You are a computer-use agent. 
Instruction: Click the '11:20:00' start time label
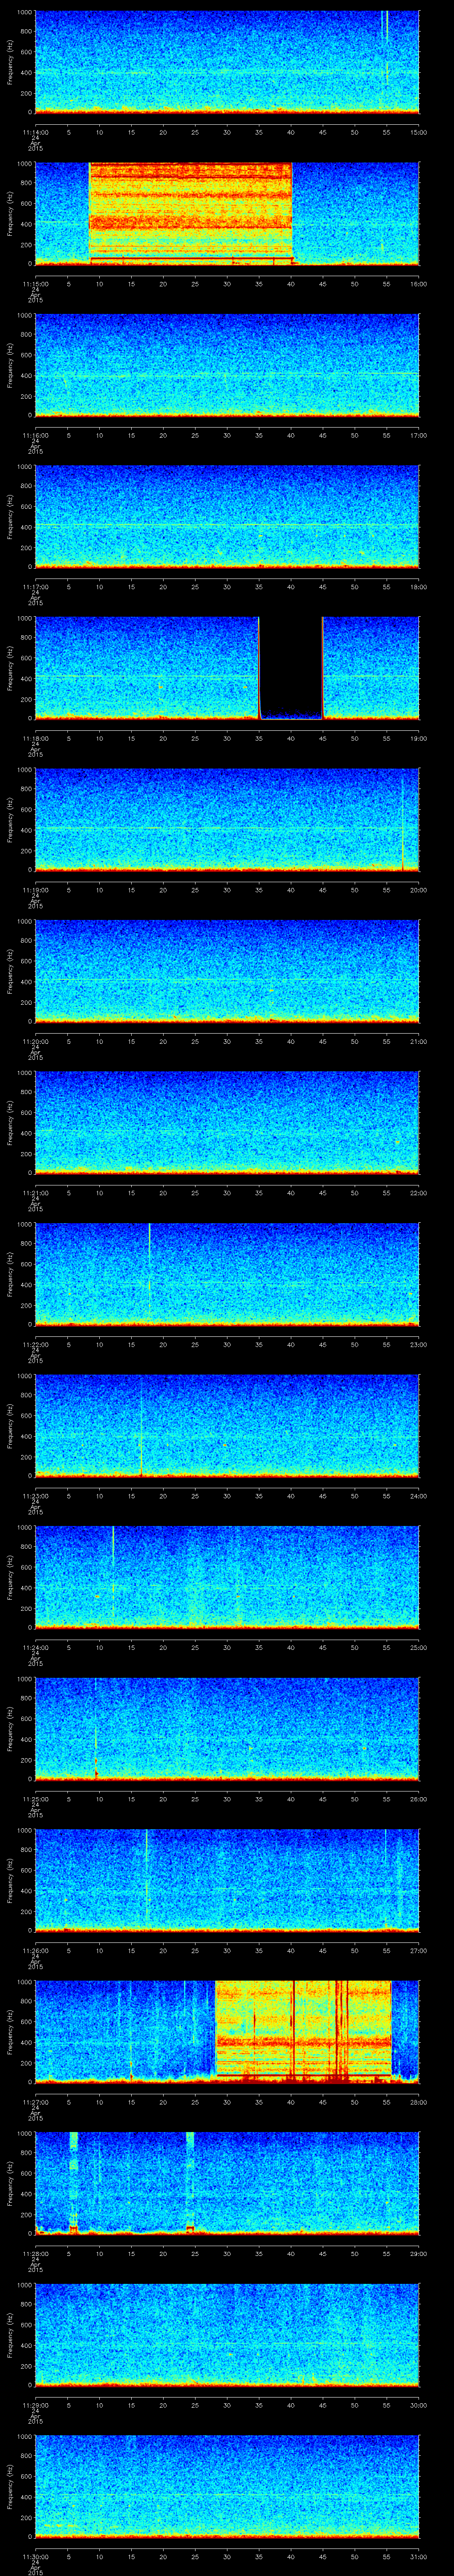coord(35,1041)
